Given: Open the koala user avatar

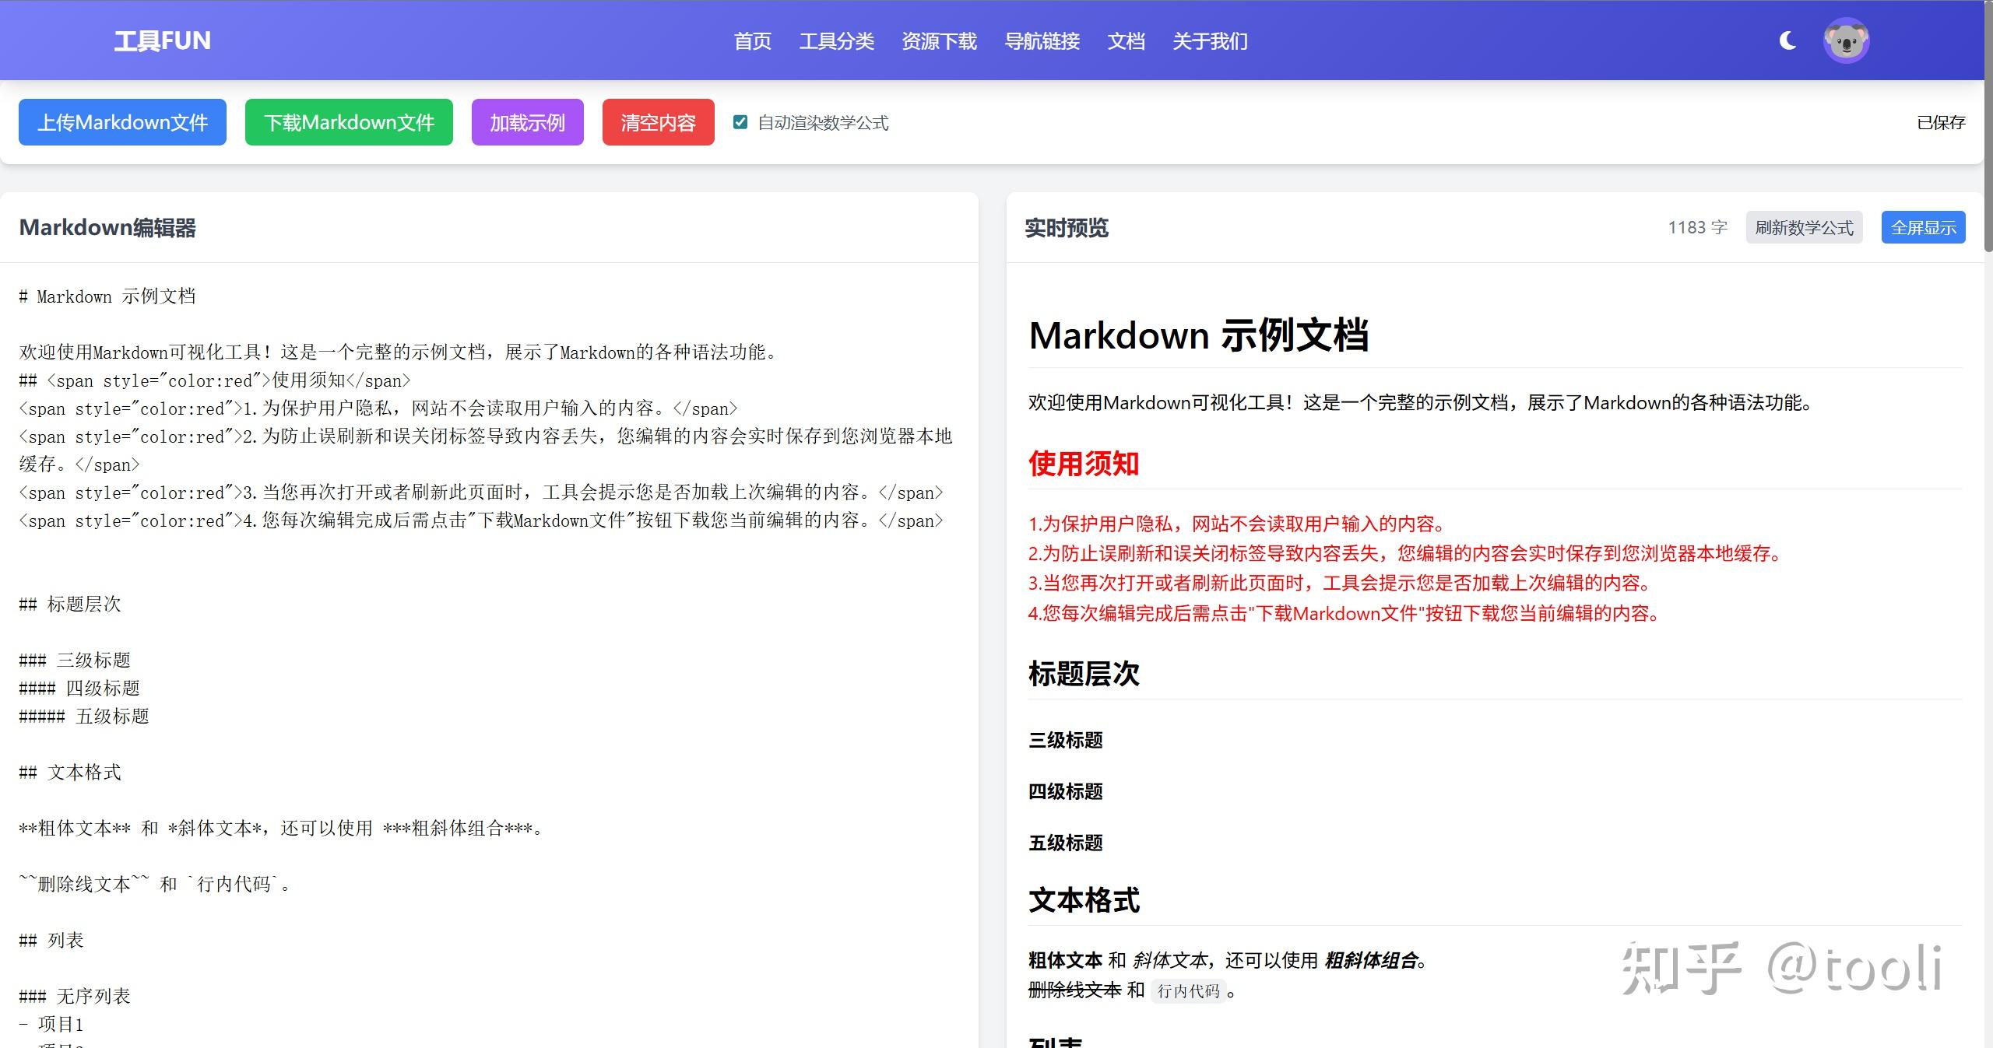Looking at the screenshot, I should [x=1846, y=40].
